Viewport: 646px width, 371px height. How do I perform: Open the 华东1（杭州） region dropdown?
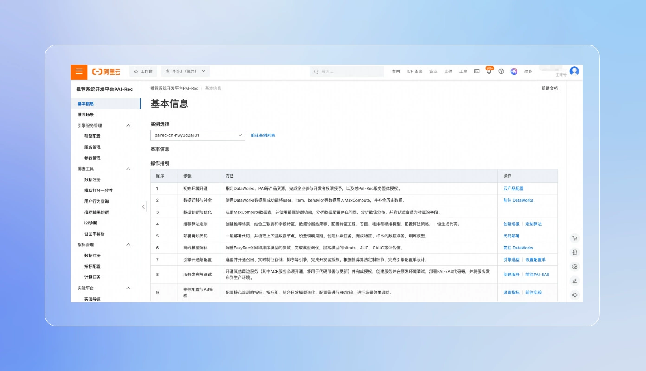pos(186,71)
